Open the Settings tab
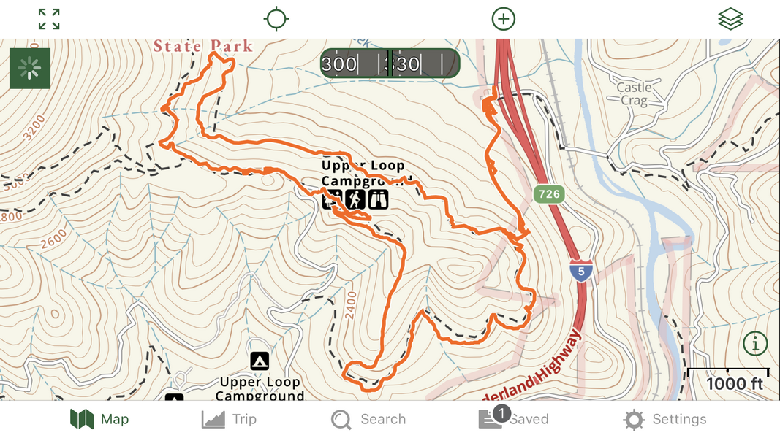Image resolution: width=780 pixels, height=438 pixels. click(664, 419)
